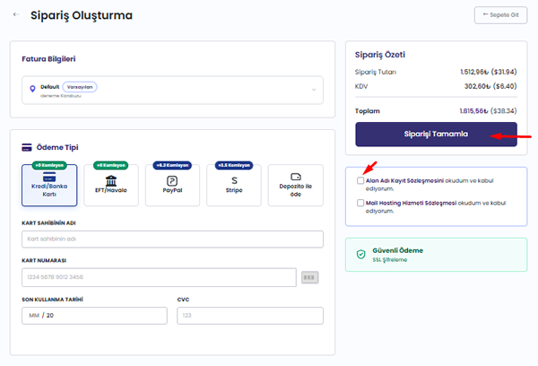Focus the Kart Sahibinin Adı input field

tap(172, 239)
